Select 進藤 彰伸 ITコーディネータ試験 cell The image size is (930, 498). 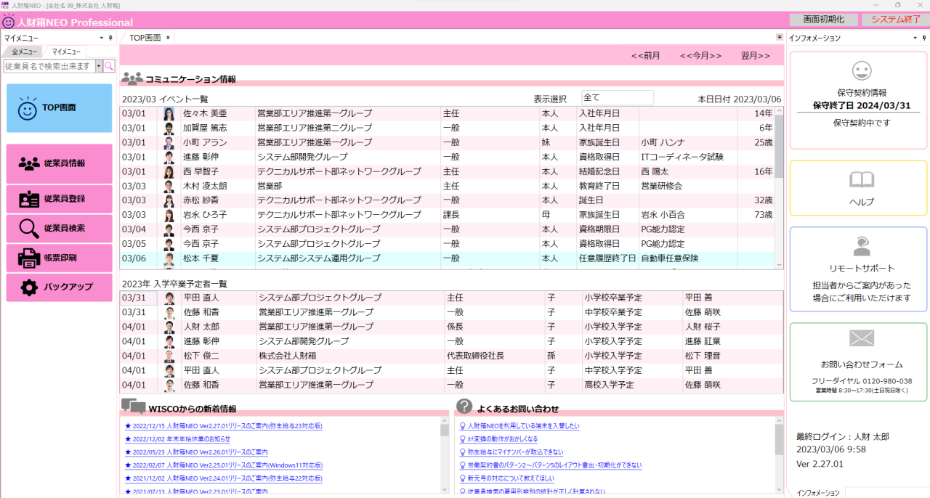pos(688,157)
